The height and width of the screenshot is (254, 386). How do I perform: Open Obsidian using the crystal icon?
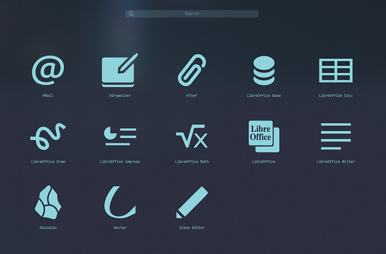point(48,203)
